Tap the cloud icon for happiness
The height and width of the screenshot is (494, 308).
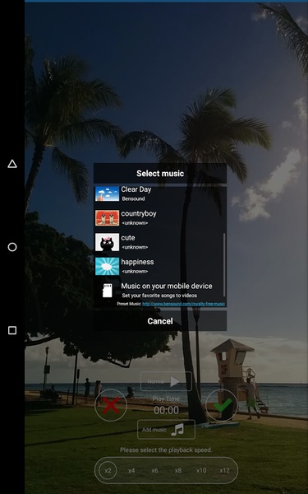pyautogui.click(x=107, y=266)
